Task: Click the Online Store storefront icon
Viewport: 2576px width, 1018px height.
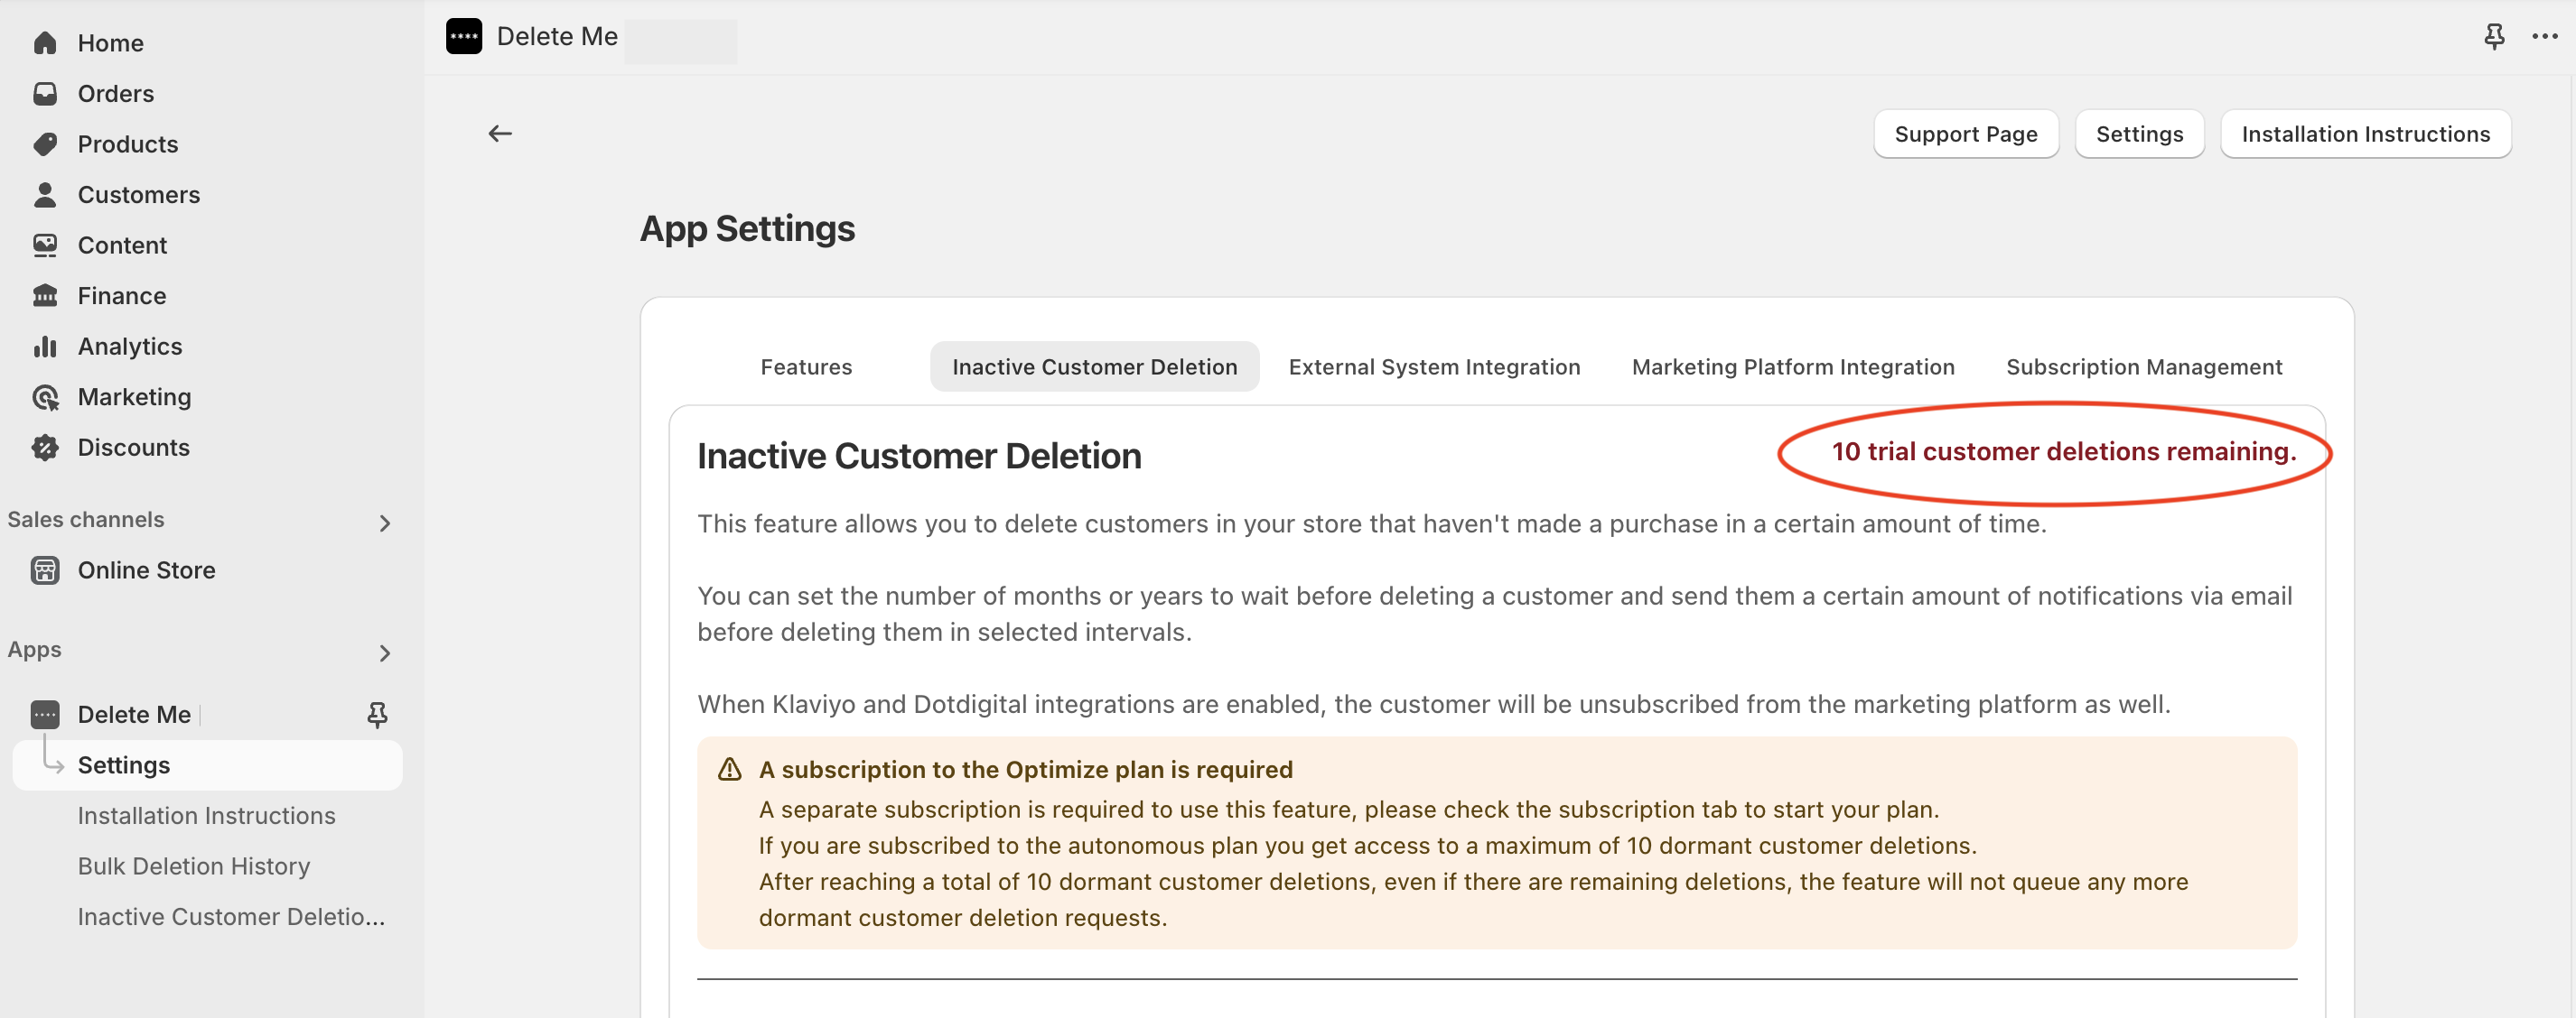Action: (x=45, y=570)
